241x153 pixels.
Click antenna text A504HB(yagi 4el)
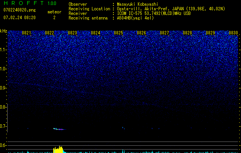coord(135,18)
